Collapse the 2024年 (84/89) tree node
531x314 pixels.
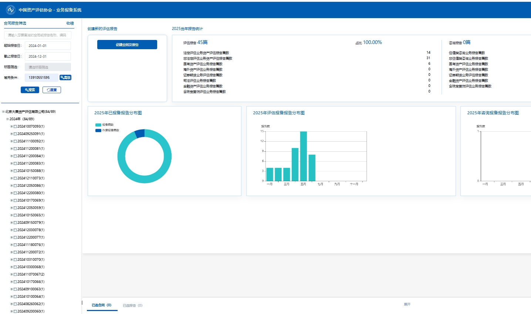(7, 119)
